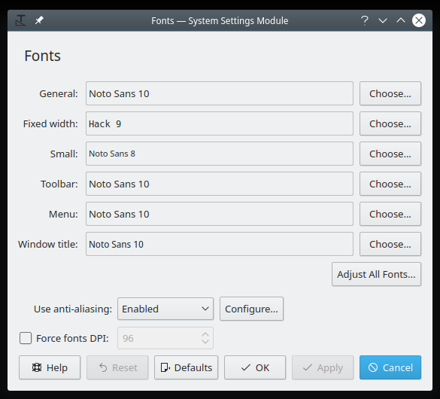
Task: Click the 'Window title:' label
Action: [48, 244]
